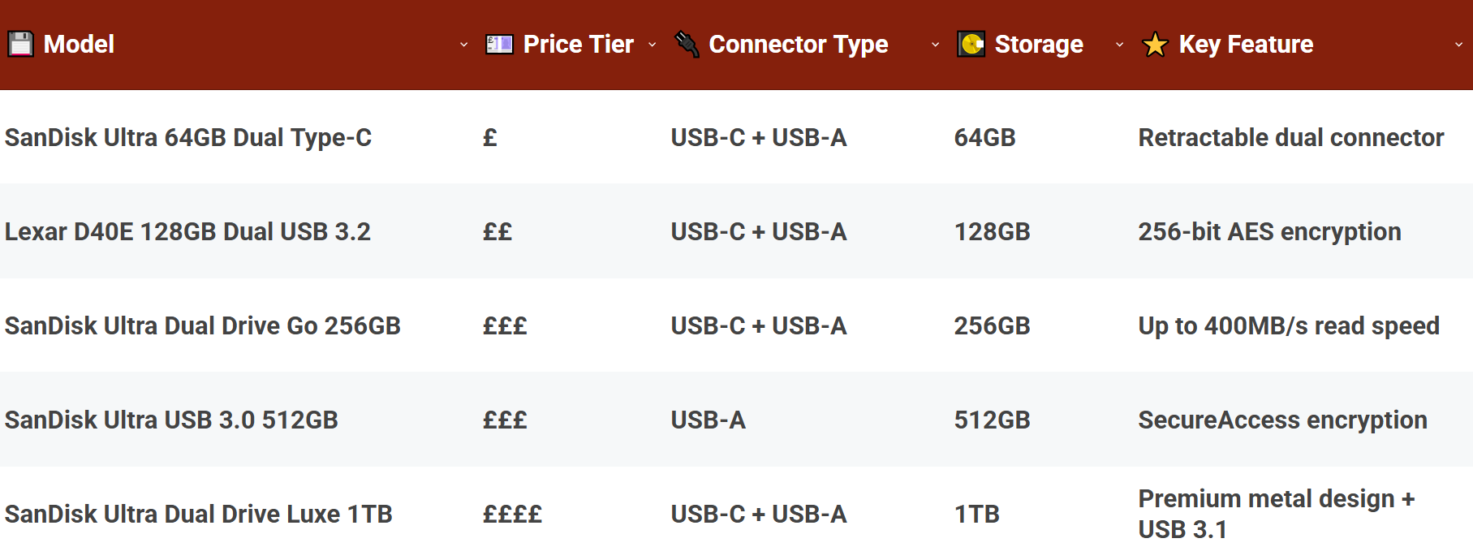Open the Price Tier column dropdown
Image resolution: width=1473 pixels, height=560 pixels.
coord(653,46)
